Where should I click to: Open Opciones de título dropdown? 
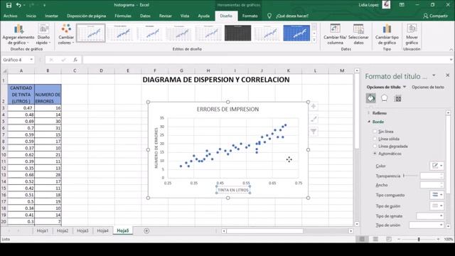click(386, 87)
